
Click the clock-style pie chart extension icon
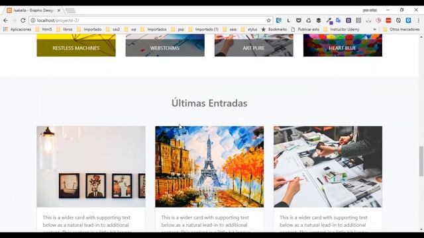378,20
